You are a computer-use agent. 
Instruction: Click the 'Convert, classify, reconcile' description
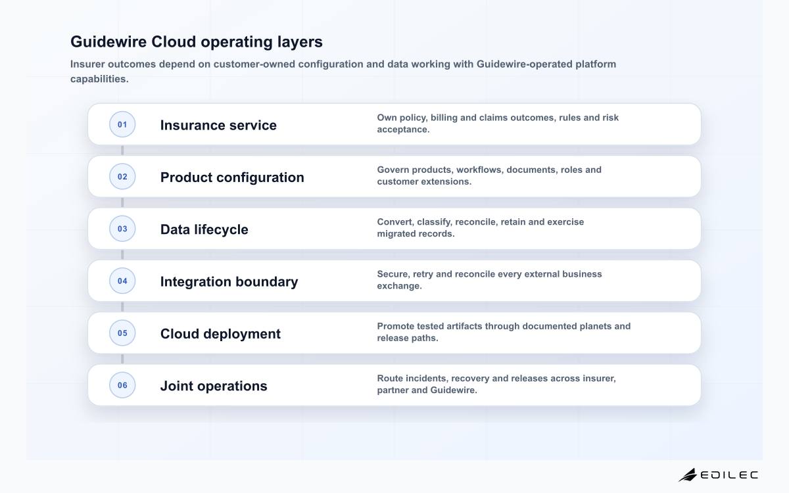tap(481, 227)
